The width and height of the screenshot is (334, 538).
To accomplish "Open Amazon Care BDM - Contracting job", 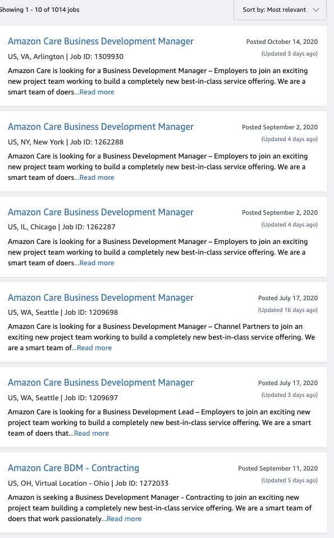I will click(x=74, y=468).
